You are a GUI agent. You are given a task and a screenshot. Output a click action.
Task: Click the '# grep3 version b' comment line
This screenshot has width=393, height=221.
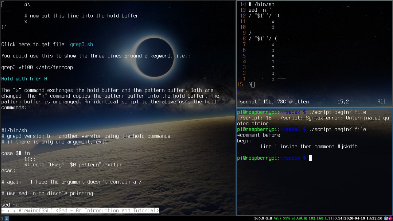tap(86, 136)
